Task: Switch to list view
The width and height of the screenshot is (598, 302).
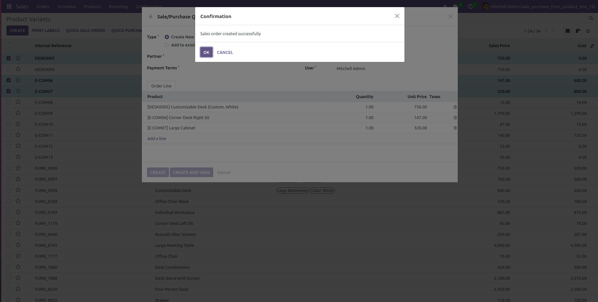Action: 568,31
